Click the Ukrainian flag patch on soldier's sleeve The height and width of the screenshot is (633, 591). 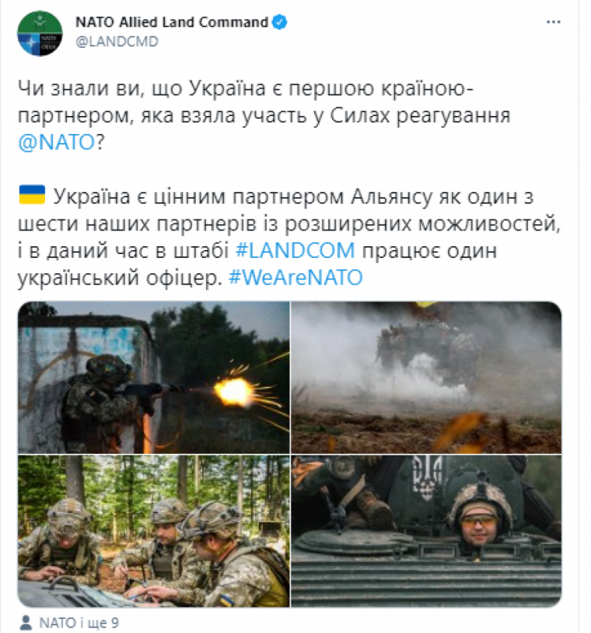[226, 600]
